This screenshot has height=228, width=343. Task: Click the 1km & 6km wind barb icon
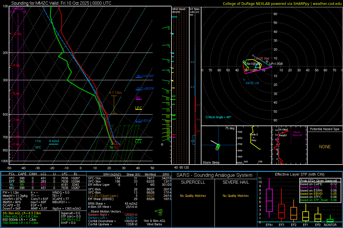point(159,212)
